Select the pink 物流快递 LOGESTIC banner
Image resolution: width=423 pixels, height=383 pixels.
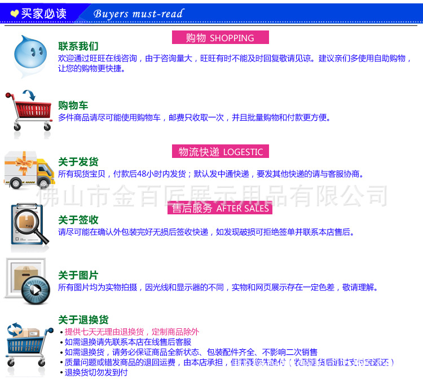(x=221, y=152)
